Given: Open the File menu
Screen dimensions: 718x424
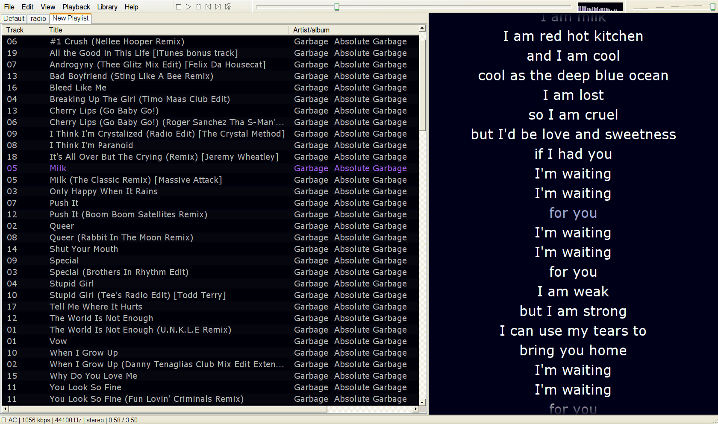Looking at the screenshot, I should pyautogui.click(x=9, y=7).
